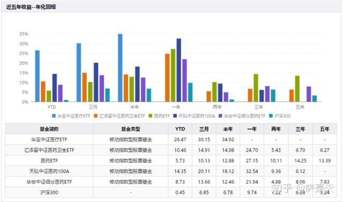Select the 6.85 three-month value
This screenshot has width=343, height=202.
[204, 192]
